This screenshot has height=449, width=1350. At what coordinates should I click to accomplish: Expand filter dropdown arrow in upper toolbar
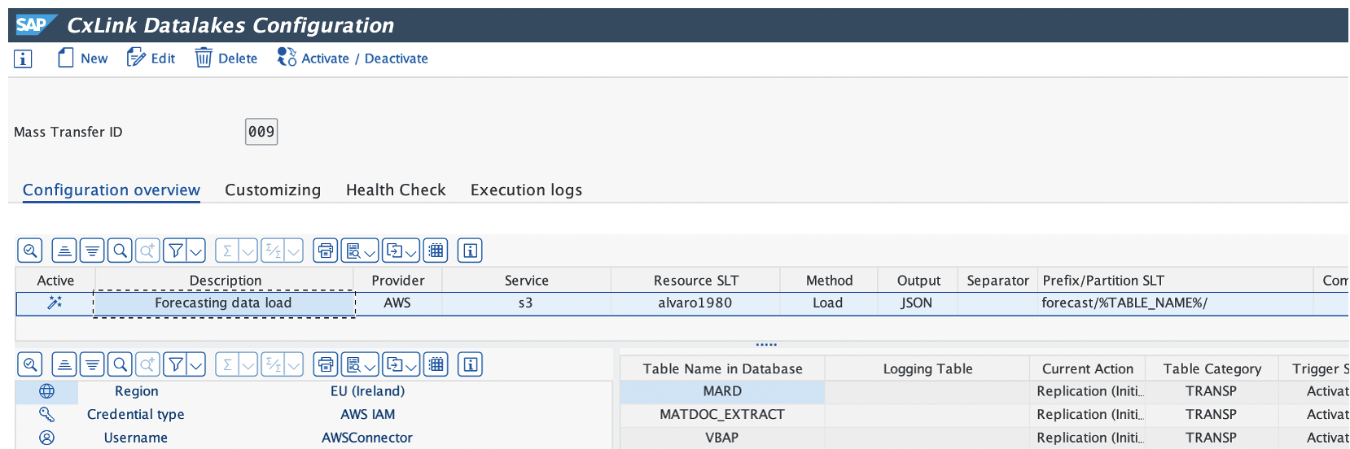pos(196,251)
